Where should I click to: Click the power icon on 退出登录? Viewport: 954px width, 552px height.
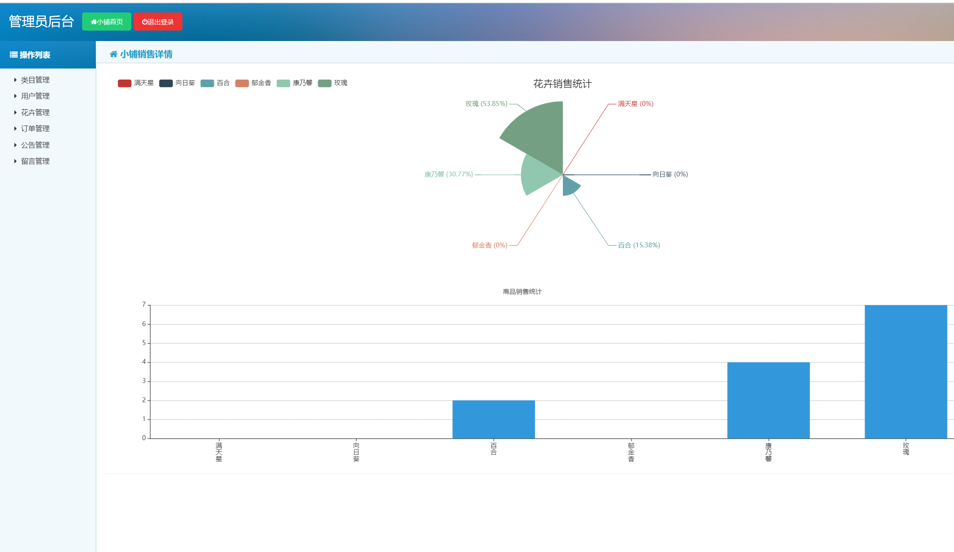145,22
